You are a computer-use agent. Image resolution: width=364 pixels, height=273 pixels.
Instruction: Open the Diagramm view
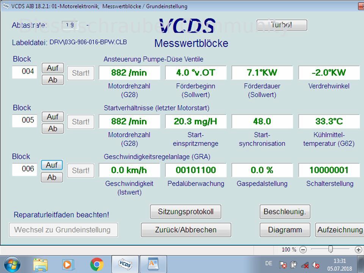[x=285, y=230]
